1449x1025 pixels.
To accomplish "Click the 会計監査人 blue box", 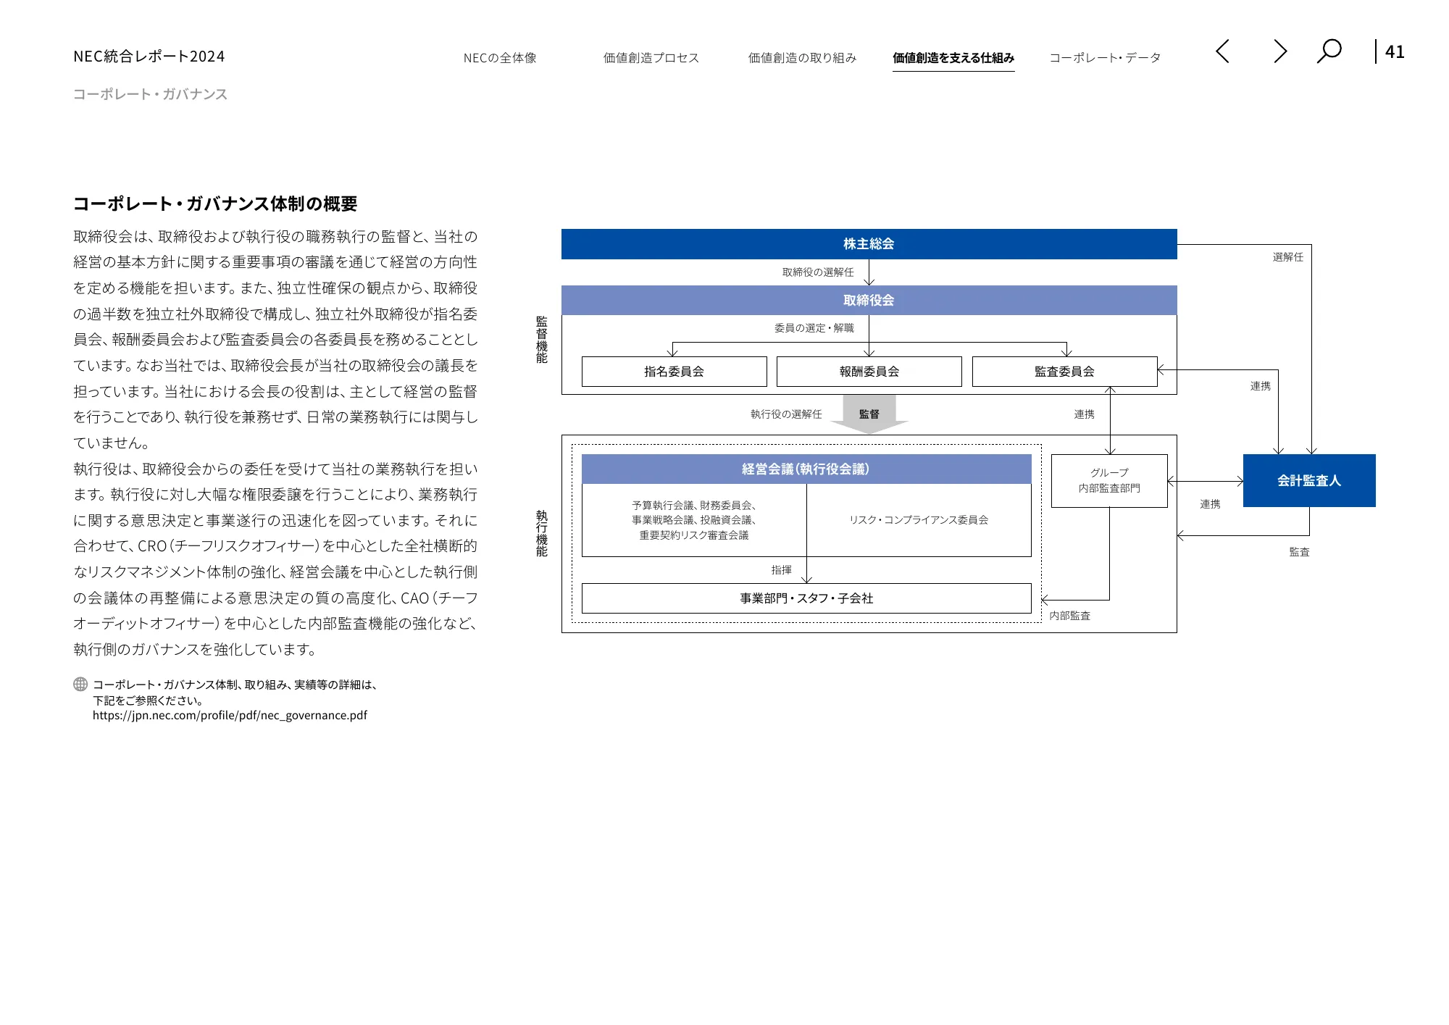I will 1309,480.
